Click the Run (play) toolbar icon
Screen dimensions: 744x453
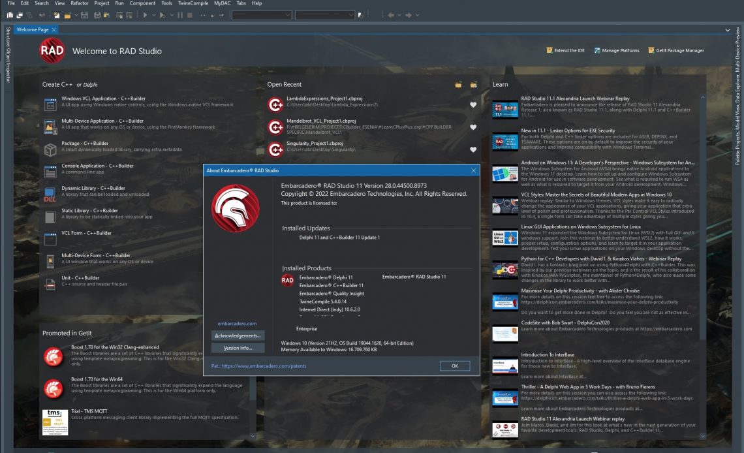tap(145, 15)
